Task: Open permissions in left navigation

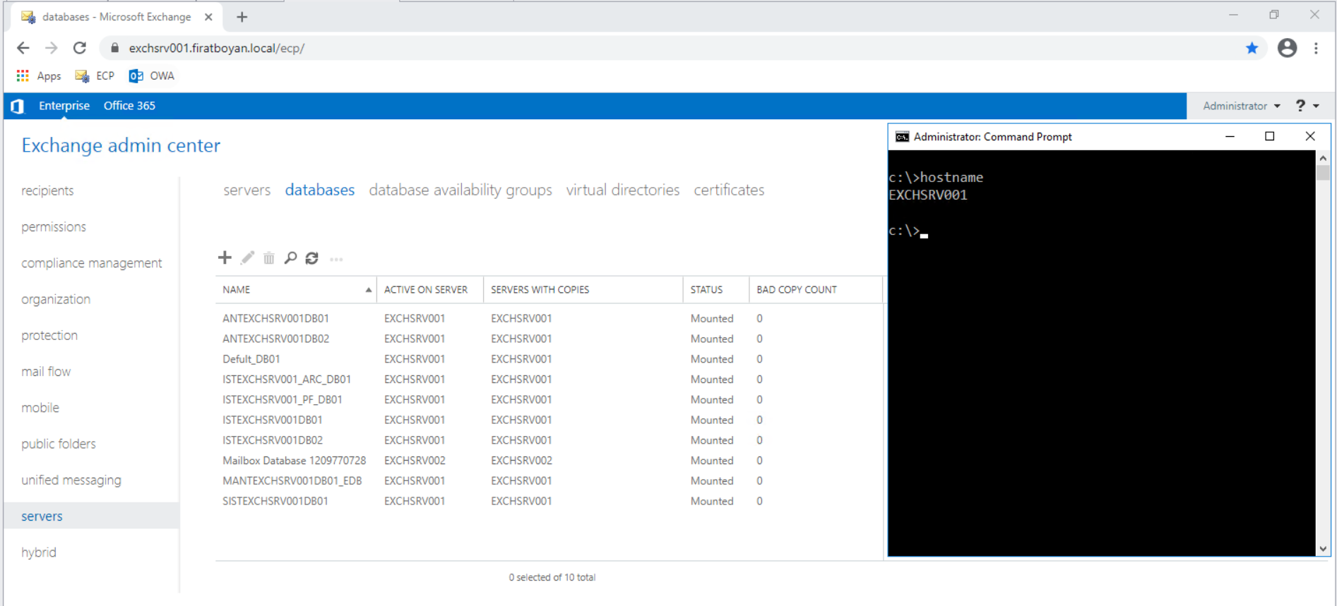Action: [54, 226]
